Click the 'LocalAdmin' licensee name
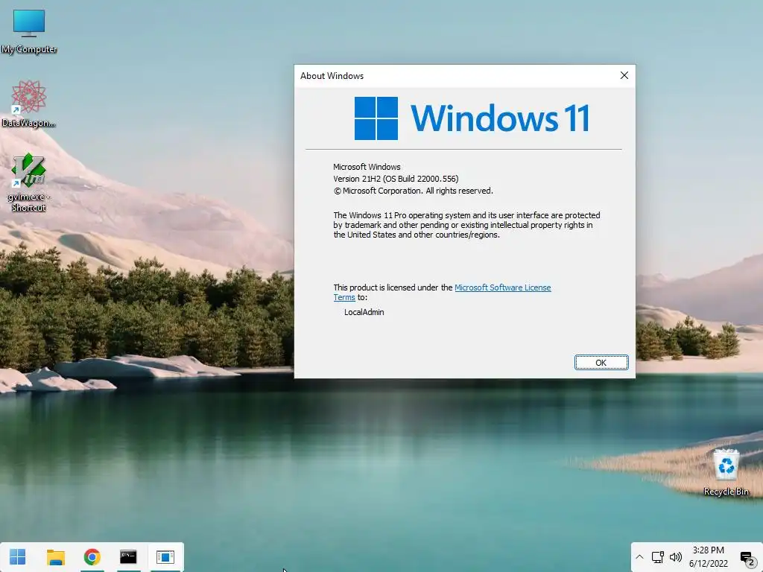 [x=364, y=312]
